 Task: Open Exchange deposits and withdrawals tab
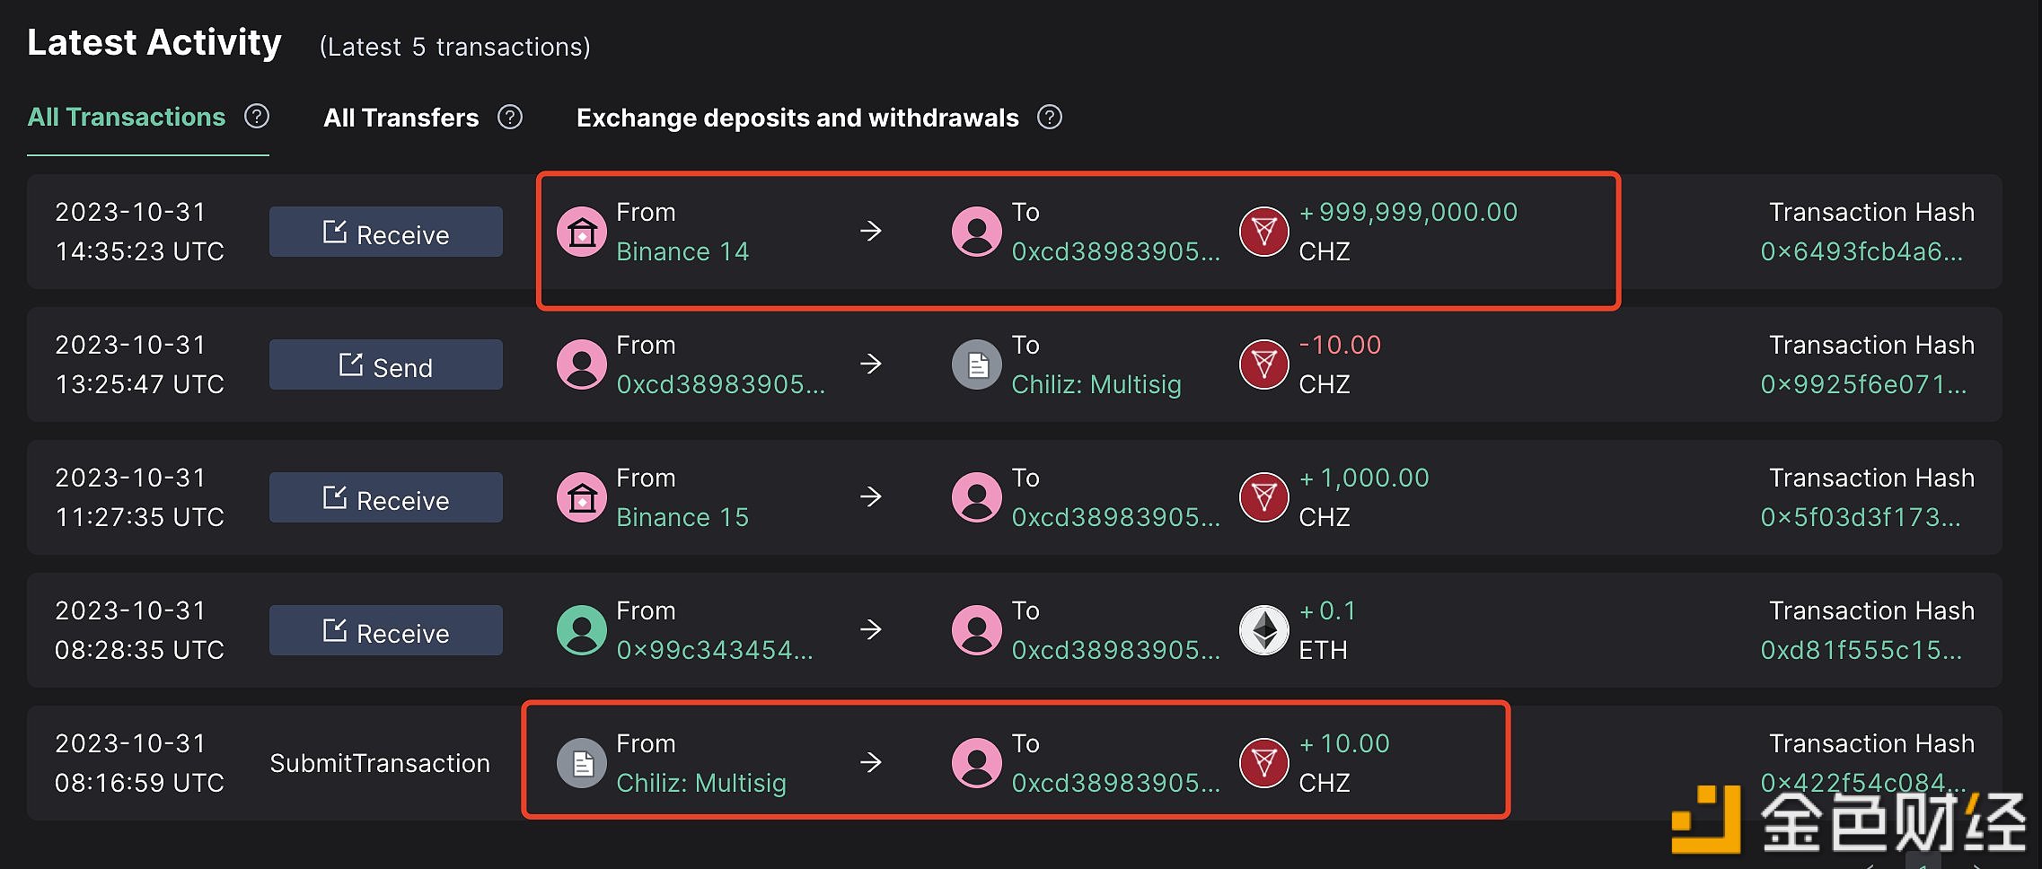[797, 118]
